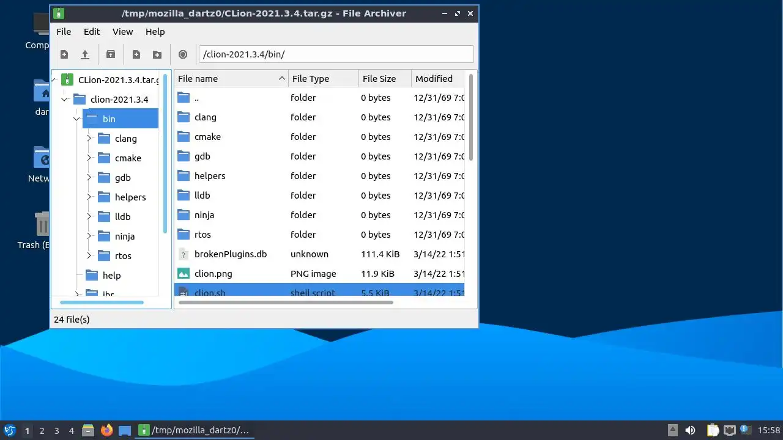
Task: Collapse the bin tree node
Action: pos(76,119)
